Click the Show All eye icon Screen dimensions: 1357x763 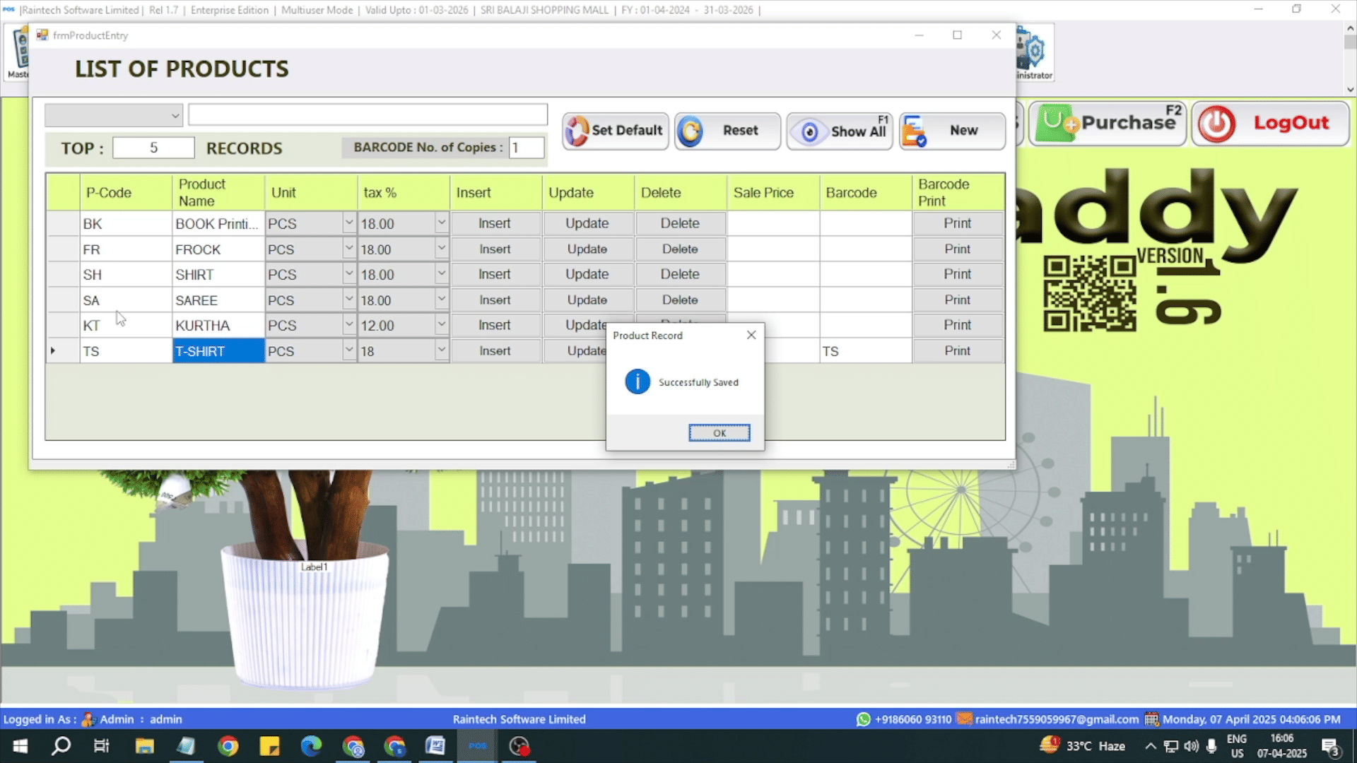pos(810,131)
